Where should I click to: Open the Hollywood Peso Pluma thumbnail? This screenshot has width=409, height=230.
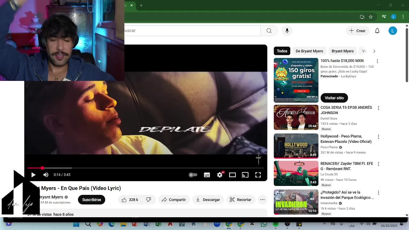(x=296, y=146)
